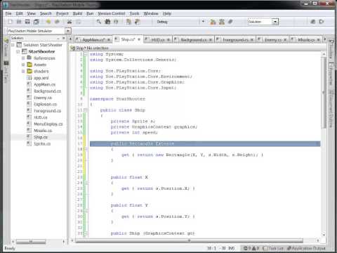Click the Save toolbar icon
337x253 pixels.
[x=27, y=22]
